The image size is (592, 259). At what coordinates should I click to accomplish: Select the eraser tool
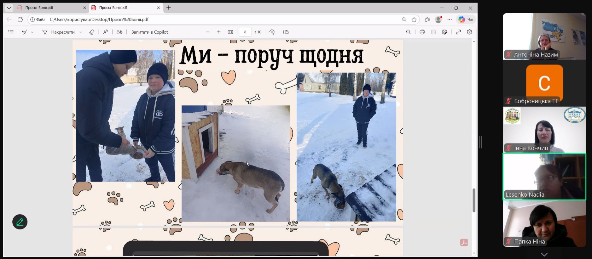92,32
